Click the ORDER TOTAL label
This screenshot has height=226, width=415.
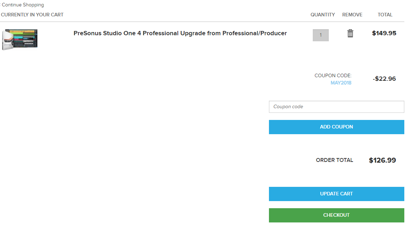point(334,160)
